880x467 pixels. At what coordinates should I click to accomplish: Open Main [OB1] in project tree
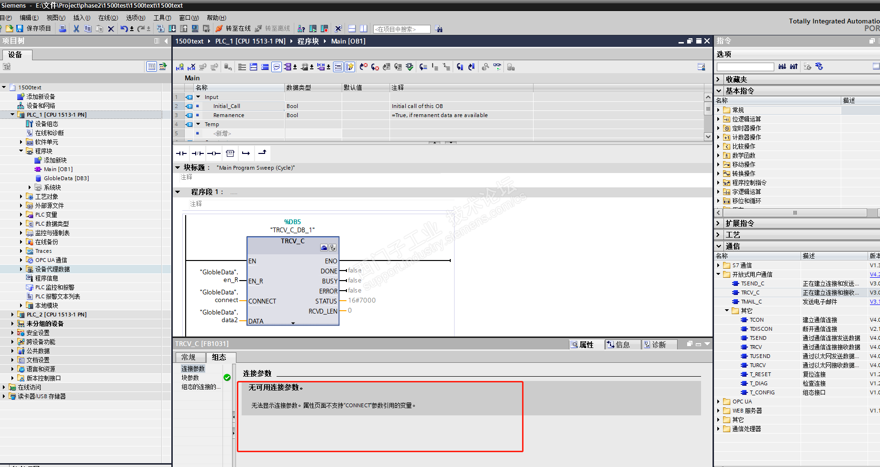[x=58, y=169]
